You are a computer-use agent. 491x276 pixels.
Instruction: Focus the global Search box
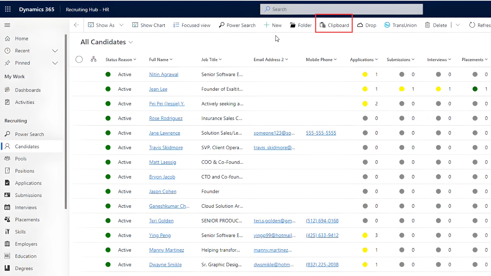point(341,9)
